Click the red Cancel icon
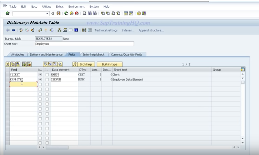Screen dimensions: 259x155 click(x=76, y=13)
